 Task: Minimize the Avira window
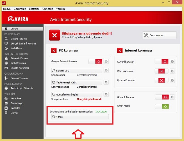click(163, 3)
